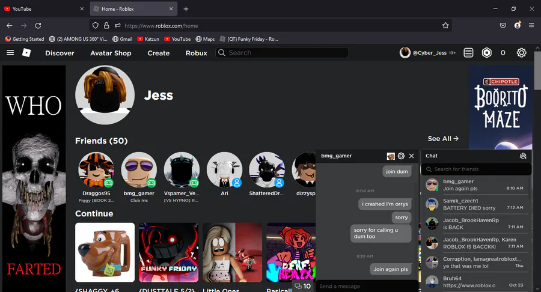Click the Send a message field
Image resolution: width=541 pixels, height=292 pixels.
point(367,286)
